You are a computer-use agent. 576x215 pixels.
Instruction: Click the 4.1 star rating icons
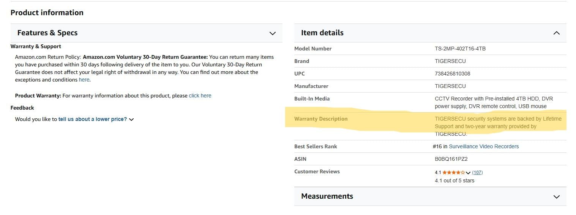point(453,172)
